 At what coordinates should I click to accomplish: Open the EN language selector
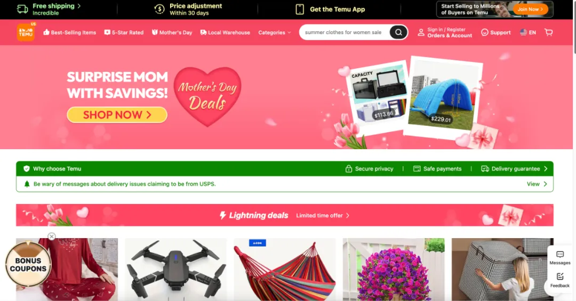(528, 32)
